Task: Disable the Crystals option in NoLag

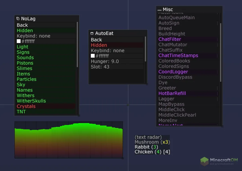Action: pyautogui.click(x=26, y=106)
